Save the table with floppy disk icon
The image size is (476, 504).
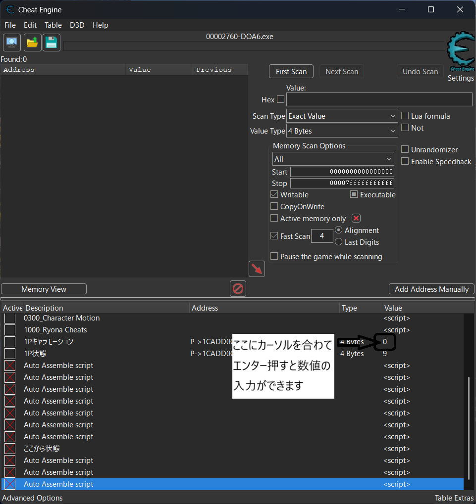(51, 43)
